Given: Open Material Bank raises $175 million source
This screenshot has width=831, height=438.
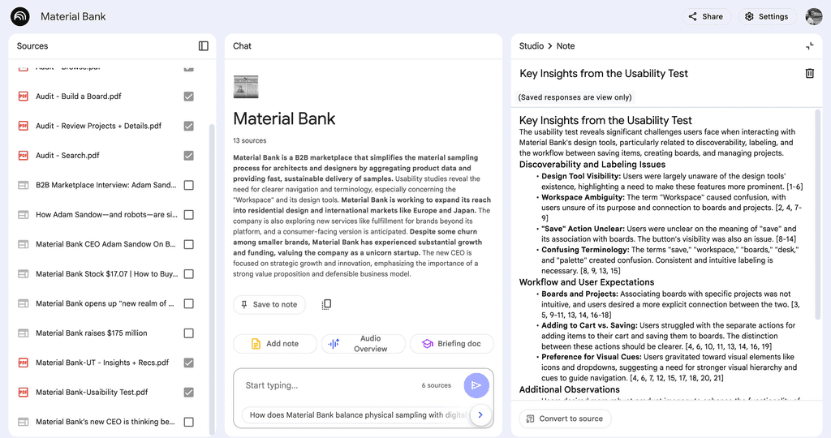Looking at the screenshot, I should click(x=92, y=333).
